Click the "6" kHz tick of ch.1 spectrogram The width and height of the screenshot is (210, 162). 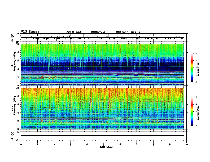click(x=18, y=61)
